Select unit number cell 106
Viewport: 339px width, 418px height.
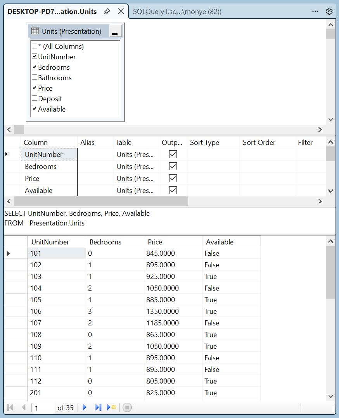click(x=57, y=311)
